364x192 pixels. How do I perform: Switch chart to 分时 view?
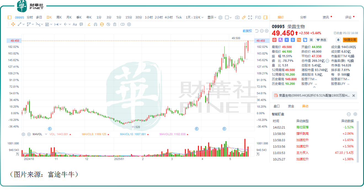pyautogui.click(x=30, y=17)
